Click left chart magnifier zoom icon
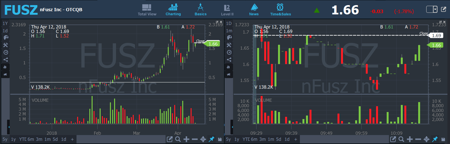Viewport: 450px width, 144px height. click(x=178, y=139)
